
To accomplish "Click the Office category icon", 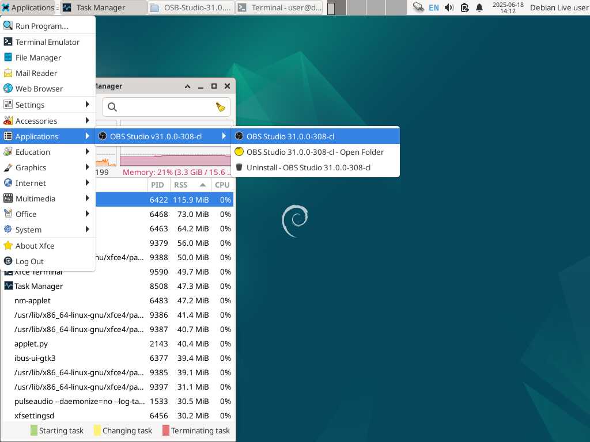I will pyautogui.click(x=8, y=214).
